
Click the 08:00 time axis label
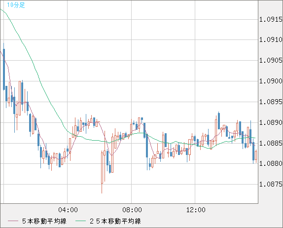click(132, 210)
